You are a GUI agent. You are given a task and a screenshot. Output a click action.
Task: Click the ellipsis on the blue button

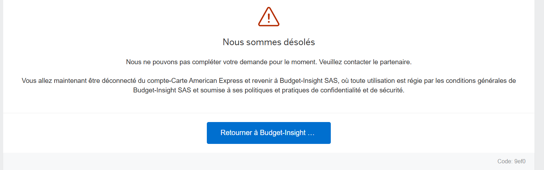pyautogui.click(x=311, y=133)
